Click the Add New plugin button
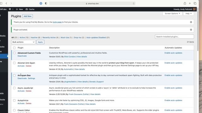This screenshot has height=113, width=202. 27,16
